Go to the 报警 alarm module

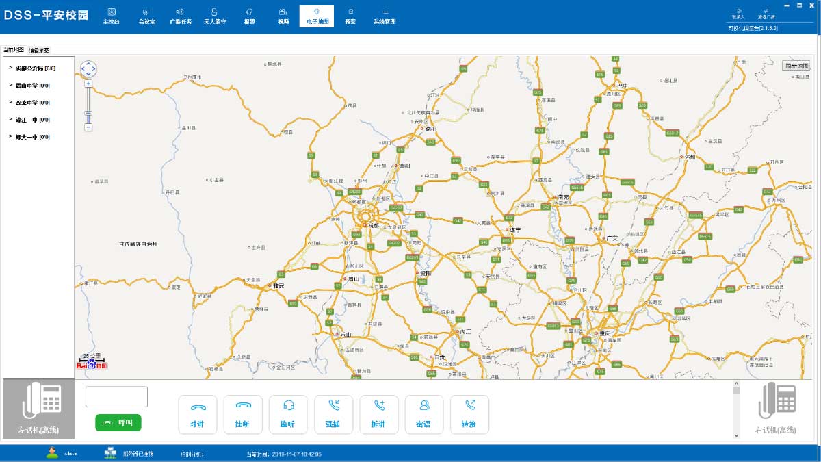[249, 16]
